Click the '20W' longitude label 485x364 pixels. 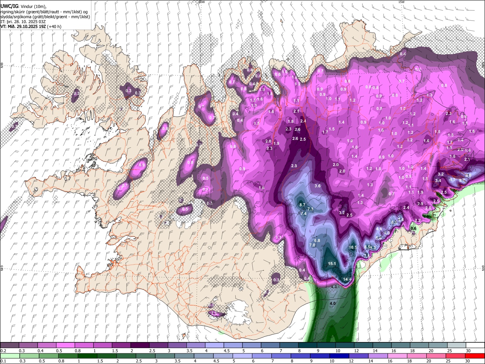[x=202, y=2]
